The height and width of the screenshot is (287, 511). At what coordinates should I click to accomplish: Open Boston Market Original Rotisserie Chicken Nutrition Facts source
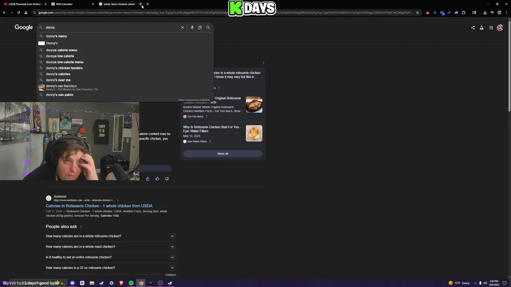point(213,100)
